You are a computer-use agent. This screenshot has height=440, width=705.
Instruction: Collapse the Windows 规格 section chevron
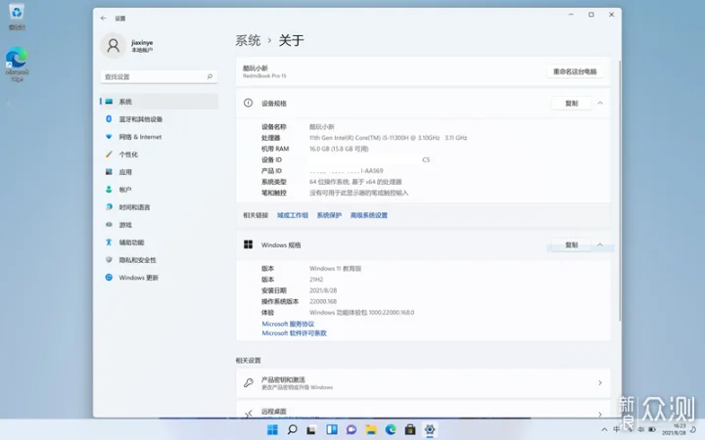pyautogui.click(x=600, y=244)
